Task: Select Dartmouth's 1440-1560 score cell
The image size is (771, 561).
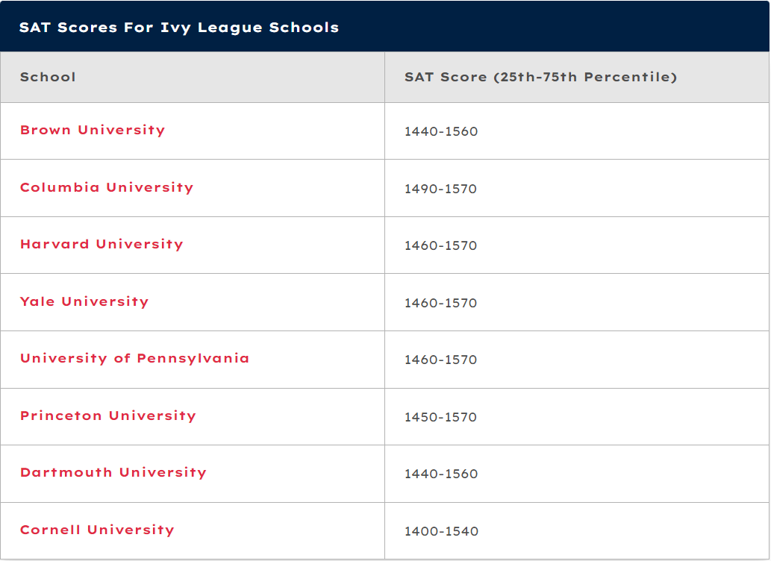Action: 577,474
